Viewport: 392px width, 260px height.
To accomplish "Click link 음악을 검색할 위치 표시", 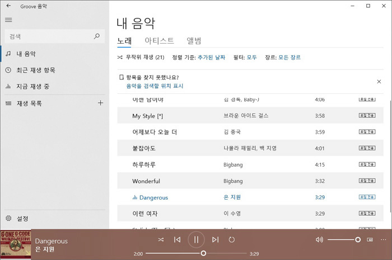I will [155, 86].
